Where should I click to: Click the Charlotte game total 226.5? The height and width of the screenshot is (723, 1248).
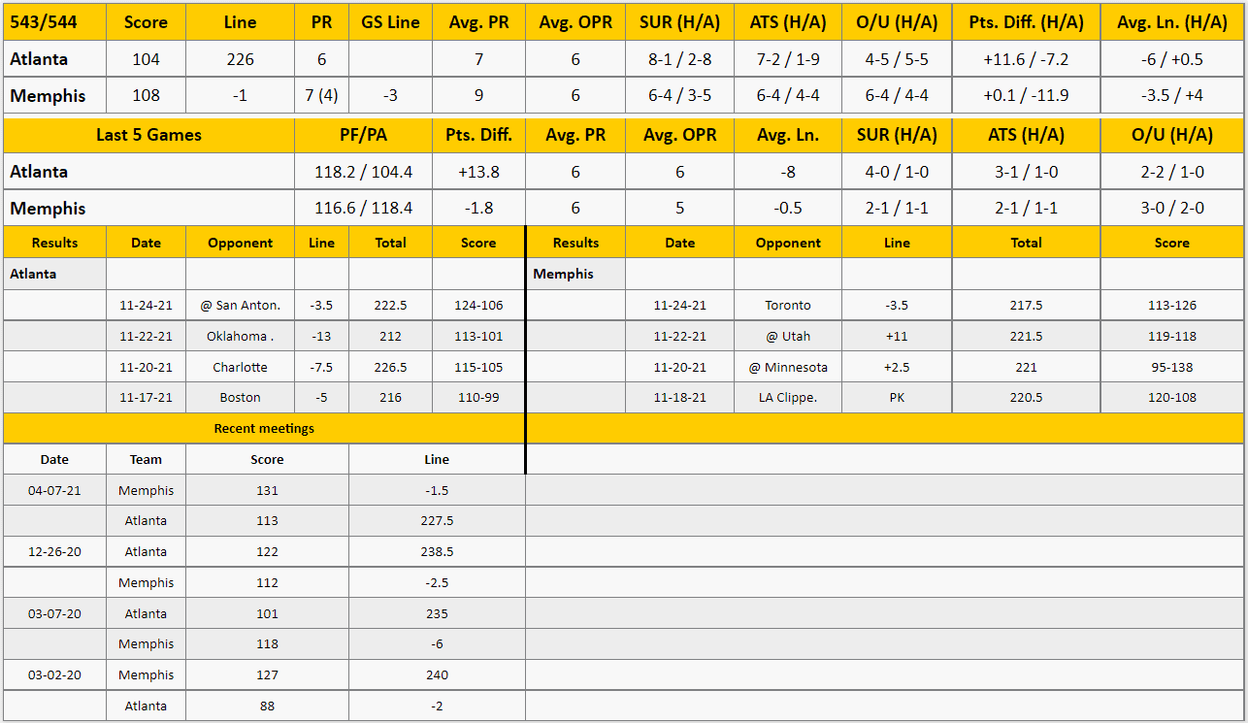pos(390,367)
